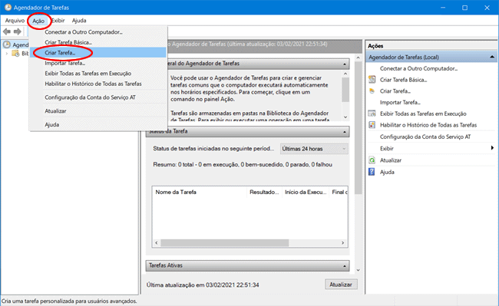Collapse the overview section of Agendador de Tarefas

pos(345,64)
